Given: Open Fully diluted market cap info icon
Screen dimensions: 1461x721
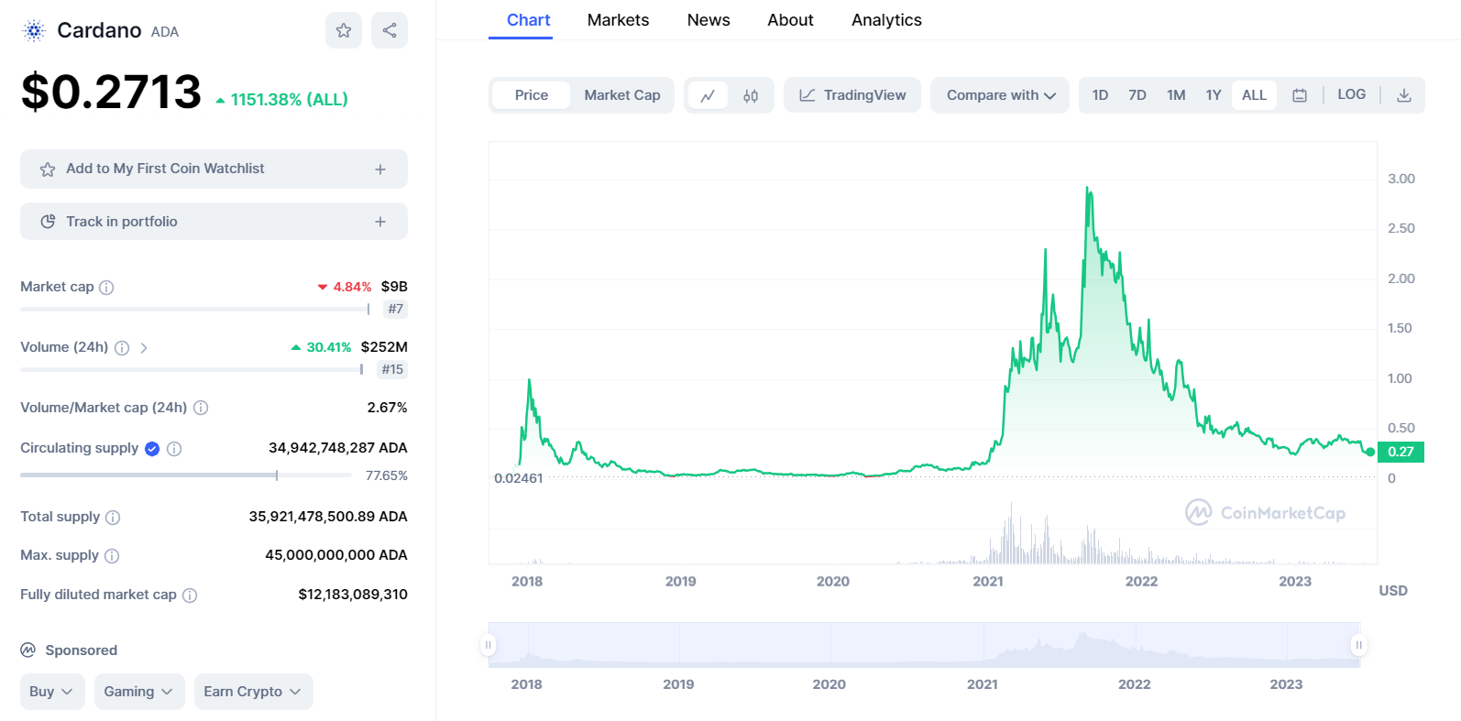Looking at the screenshot, I should point(190,595).
